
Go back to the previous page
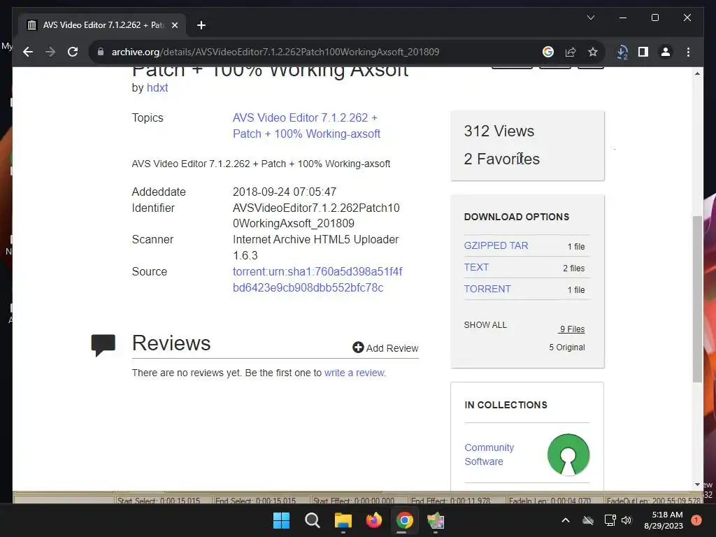[x=28, y=52]
